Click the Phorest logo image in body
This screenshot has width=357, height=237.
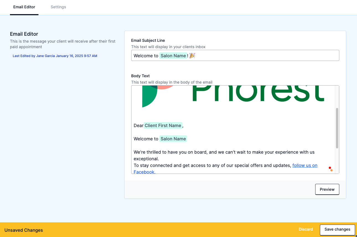pos(233,96)
